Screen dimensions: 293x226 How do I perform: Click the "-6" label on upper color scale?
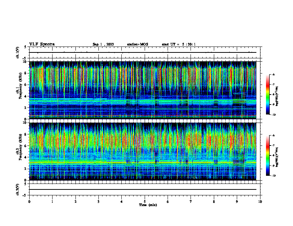coord(273,74)
